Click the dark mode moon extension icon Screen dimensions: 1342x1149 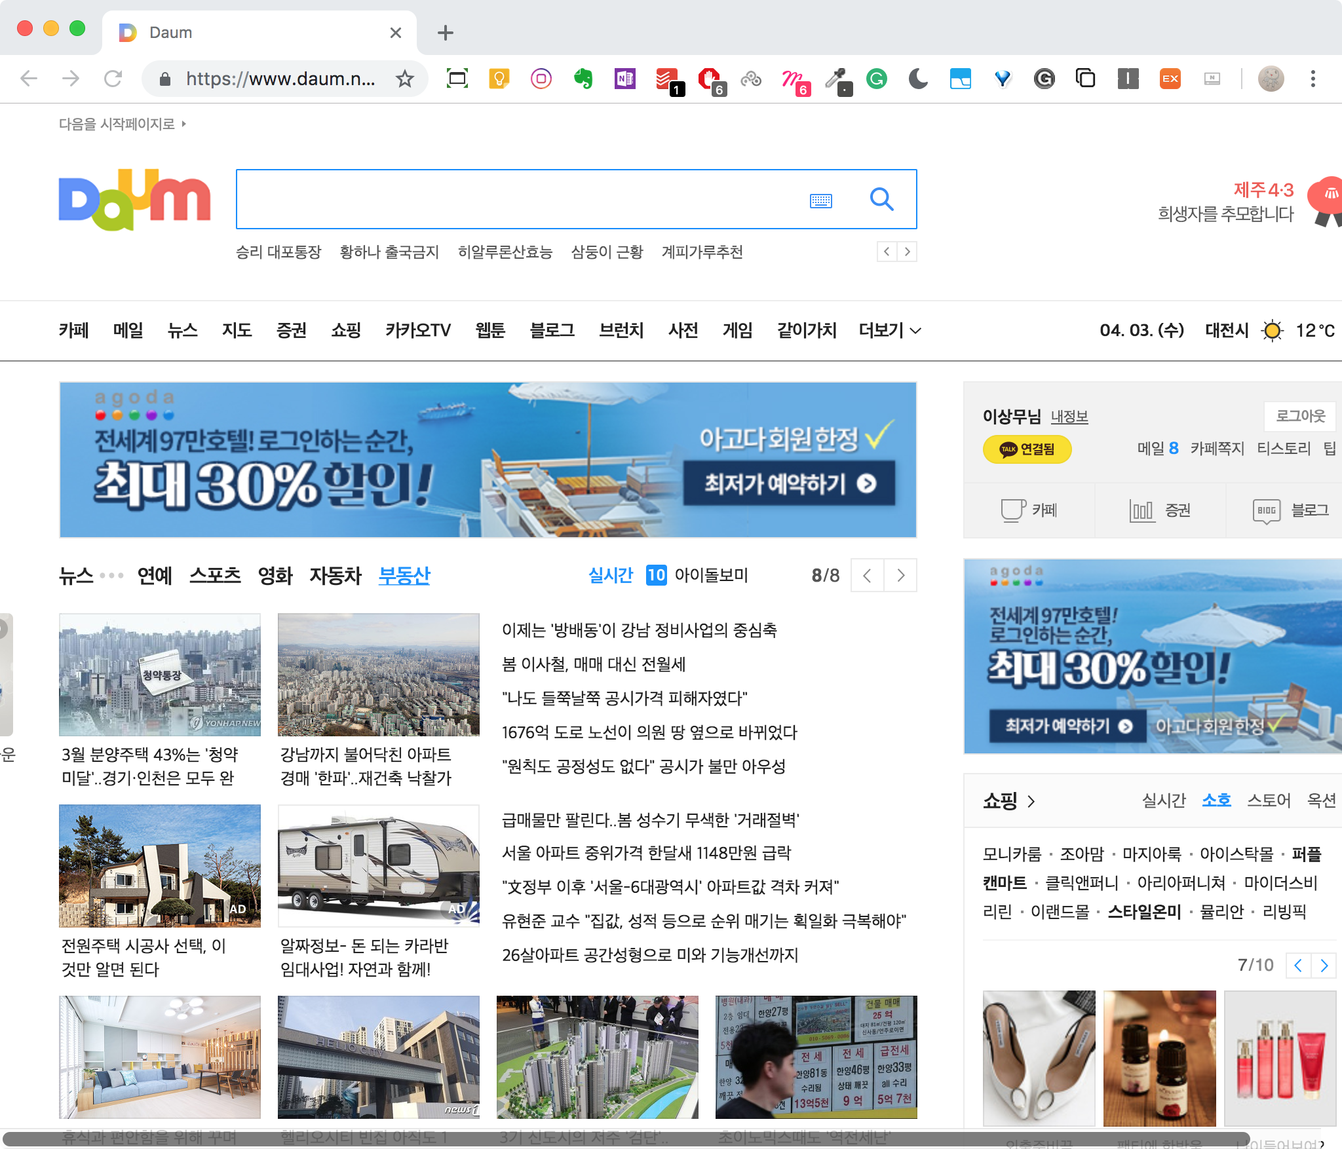(x=918, y=79)
